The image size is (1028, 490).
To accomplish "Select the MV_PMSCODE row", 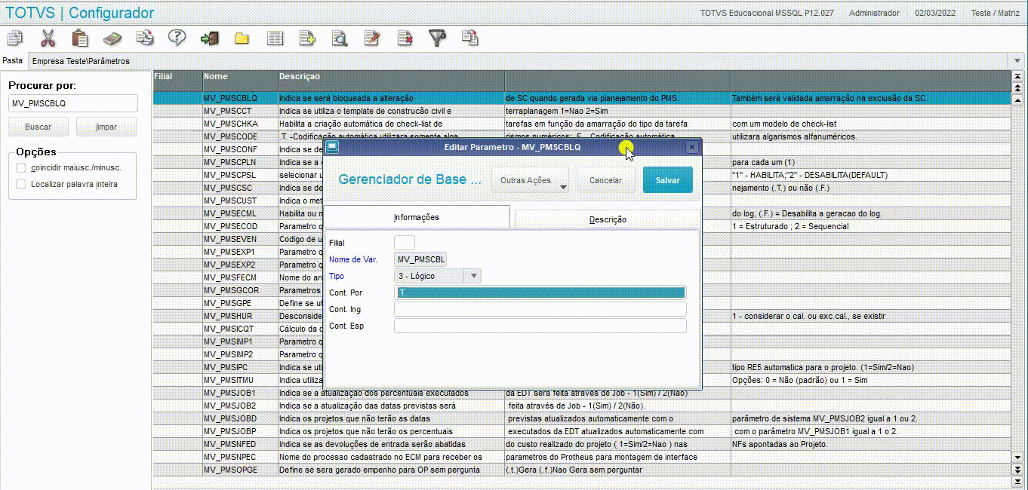I will point(582,136).
